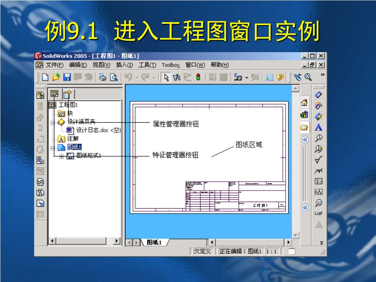Click the tree panel scroll right arrow

[116, 241]
